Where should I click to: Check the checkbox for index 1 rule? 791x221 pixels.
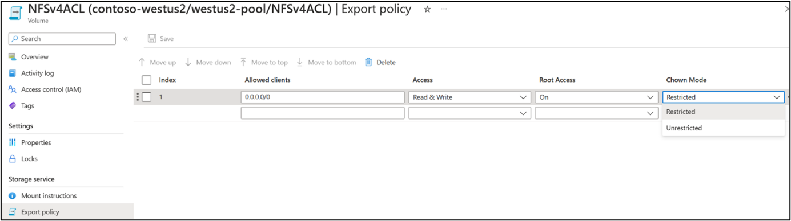click(x=147, y=97)
